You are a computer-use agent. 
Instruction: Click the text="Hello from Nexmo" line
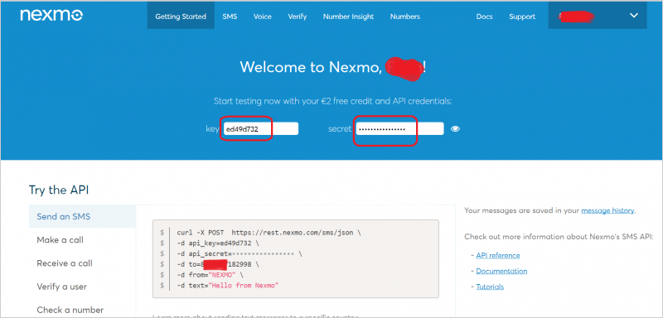[228, 286]
